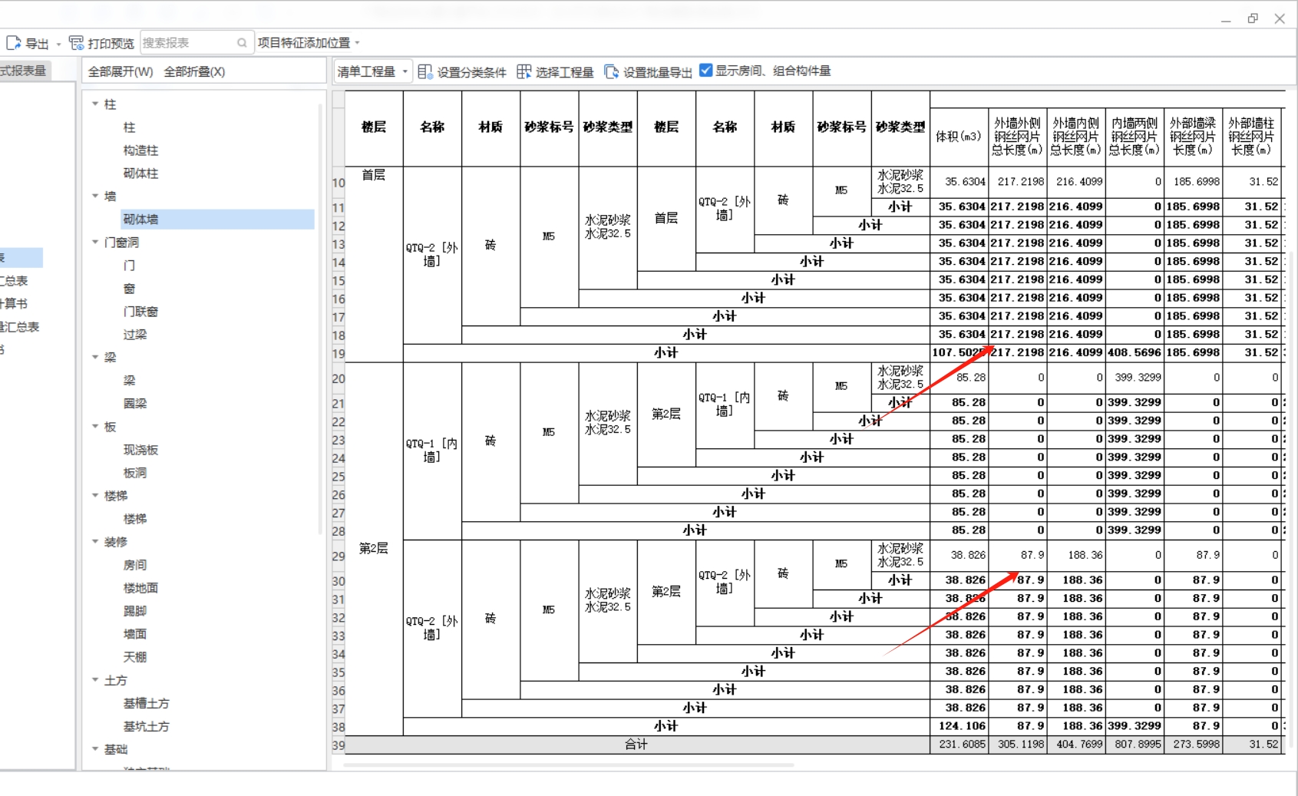The width and height of the screenshot is (1298, 796).
Task: Click 外部墙梁钢丝网片长度 column header
Action: 1193,137
